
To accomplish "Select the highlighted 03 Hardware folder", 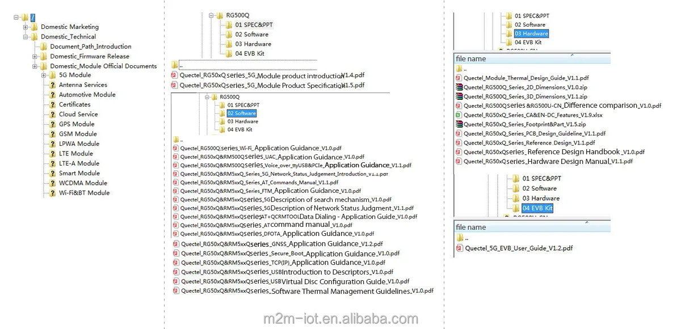I will pyautogui.click(x=532, y=33).
